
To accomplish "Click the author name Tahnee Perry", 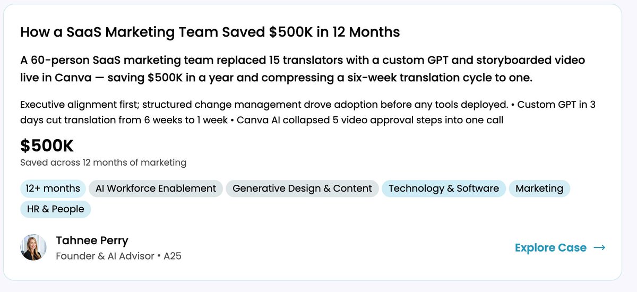I will (92, 241).
